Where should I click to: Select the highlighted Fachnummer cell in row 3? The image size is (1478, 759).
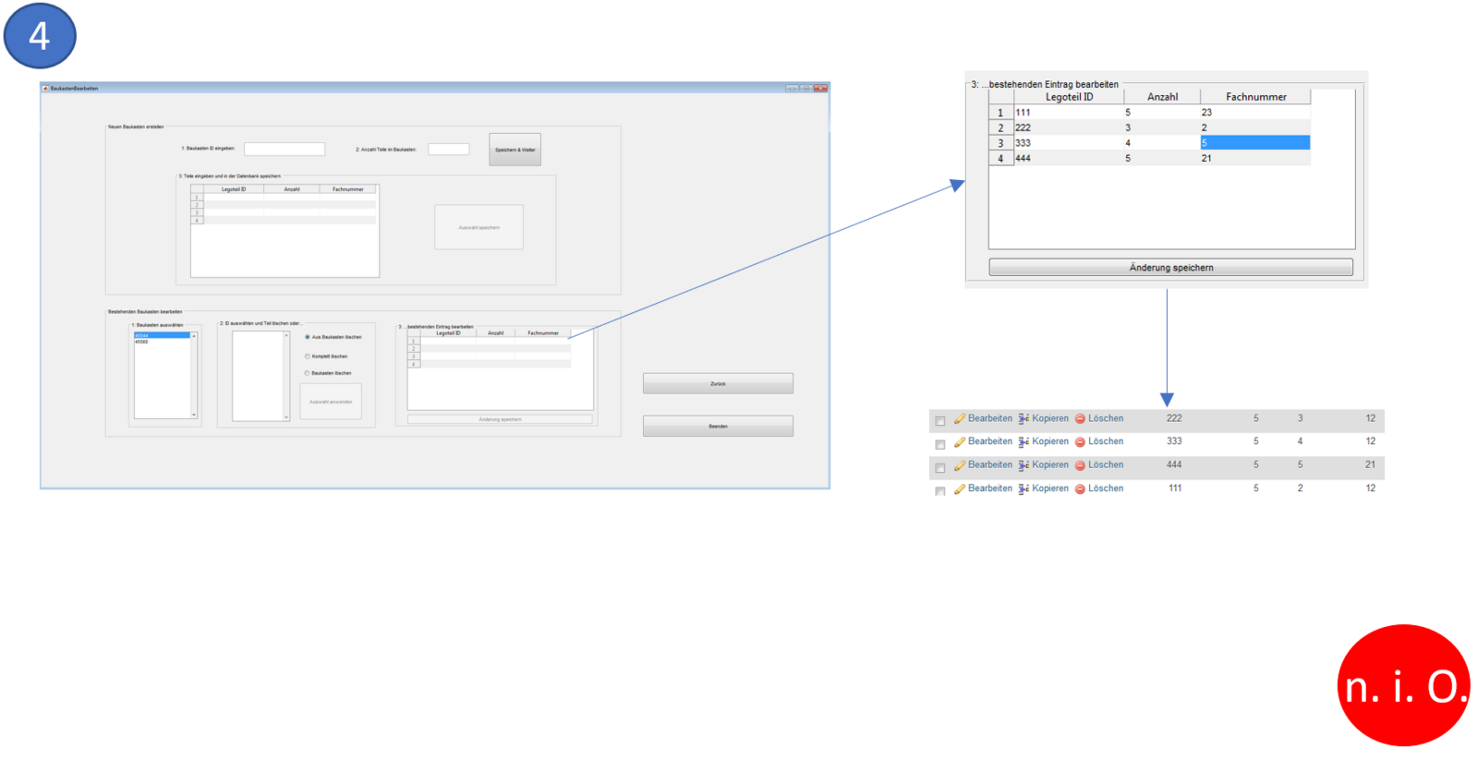coord(1254,143)
